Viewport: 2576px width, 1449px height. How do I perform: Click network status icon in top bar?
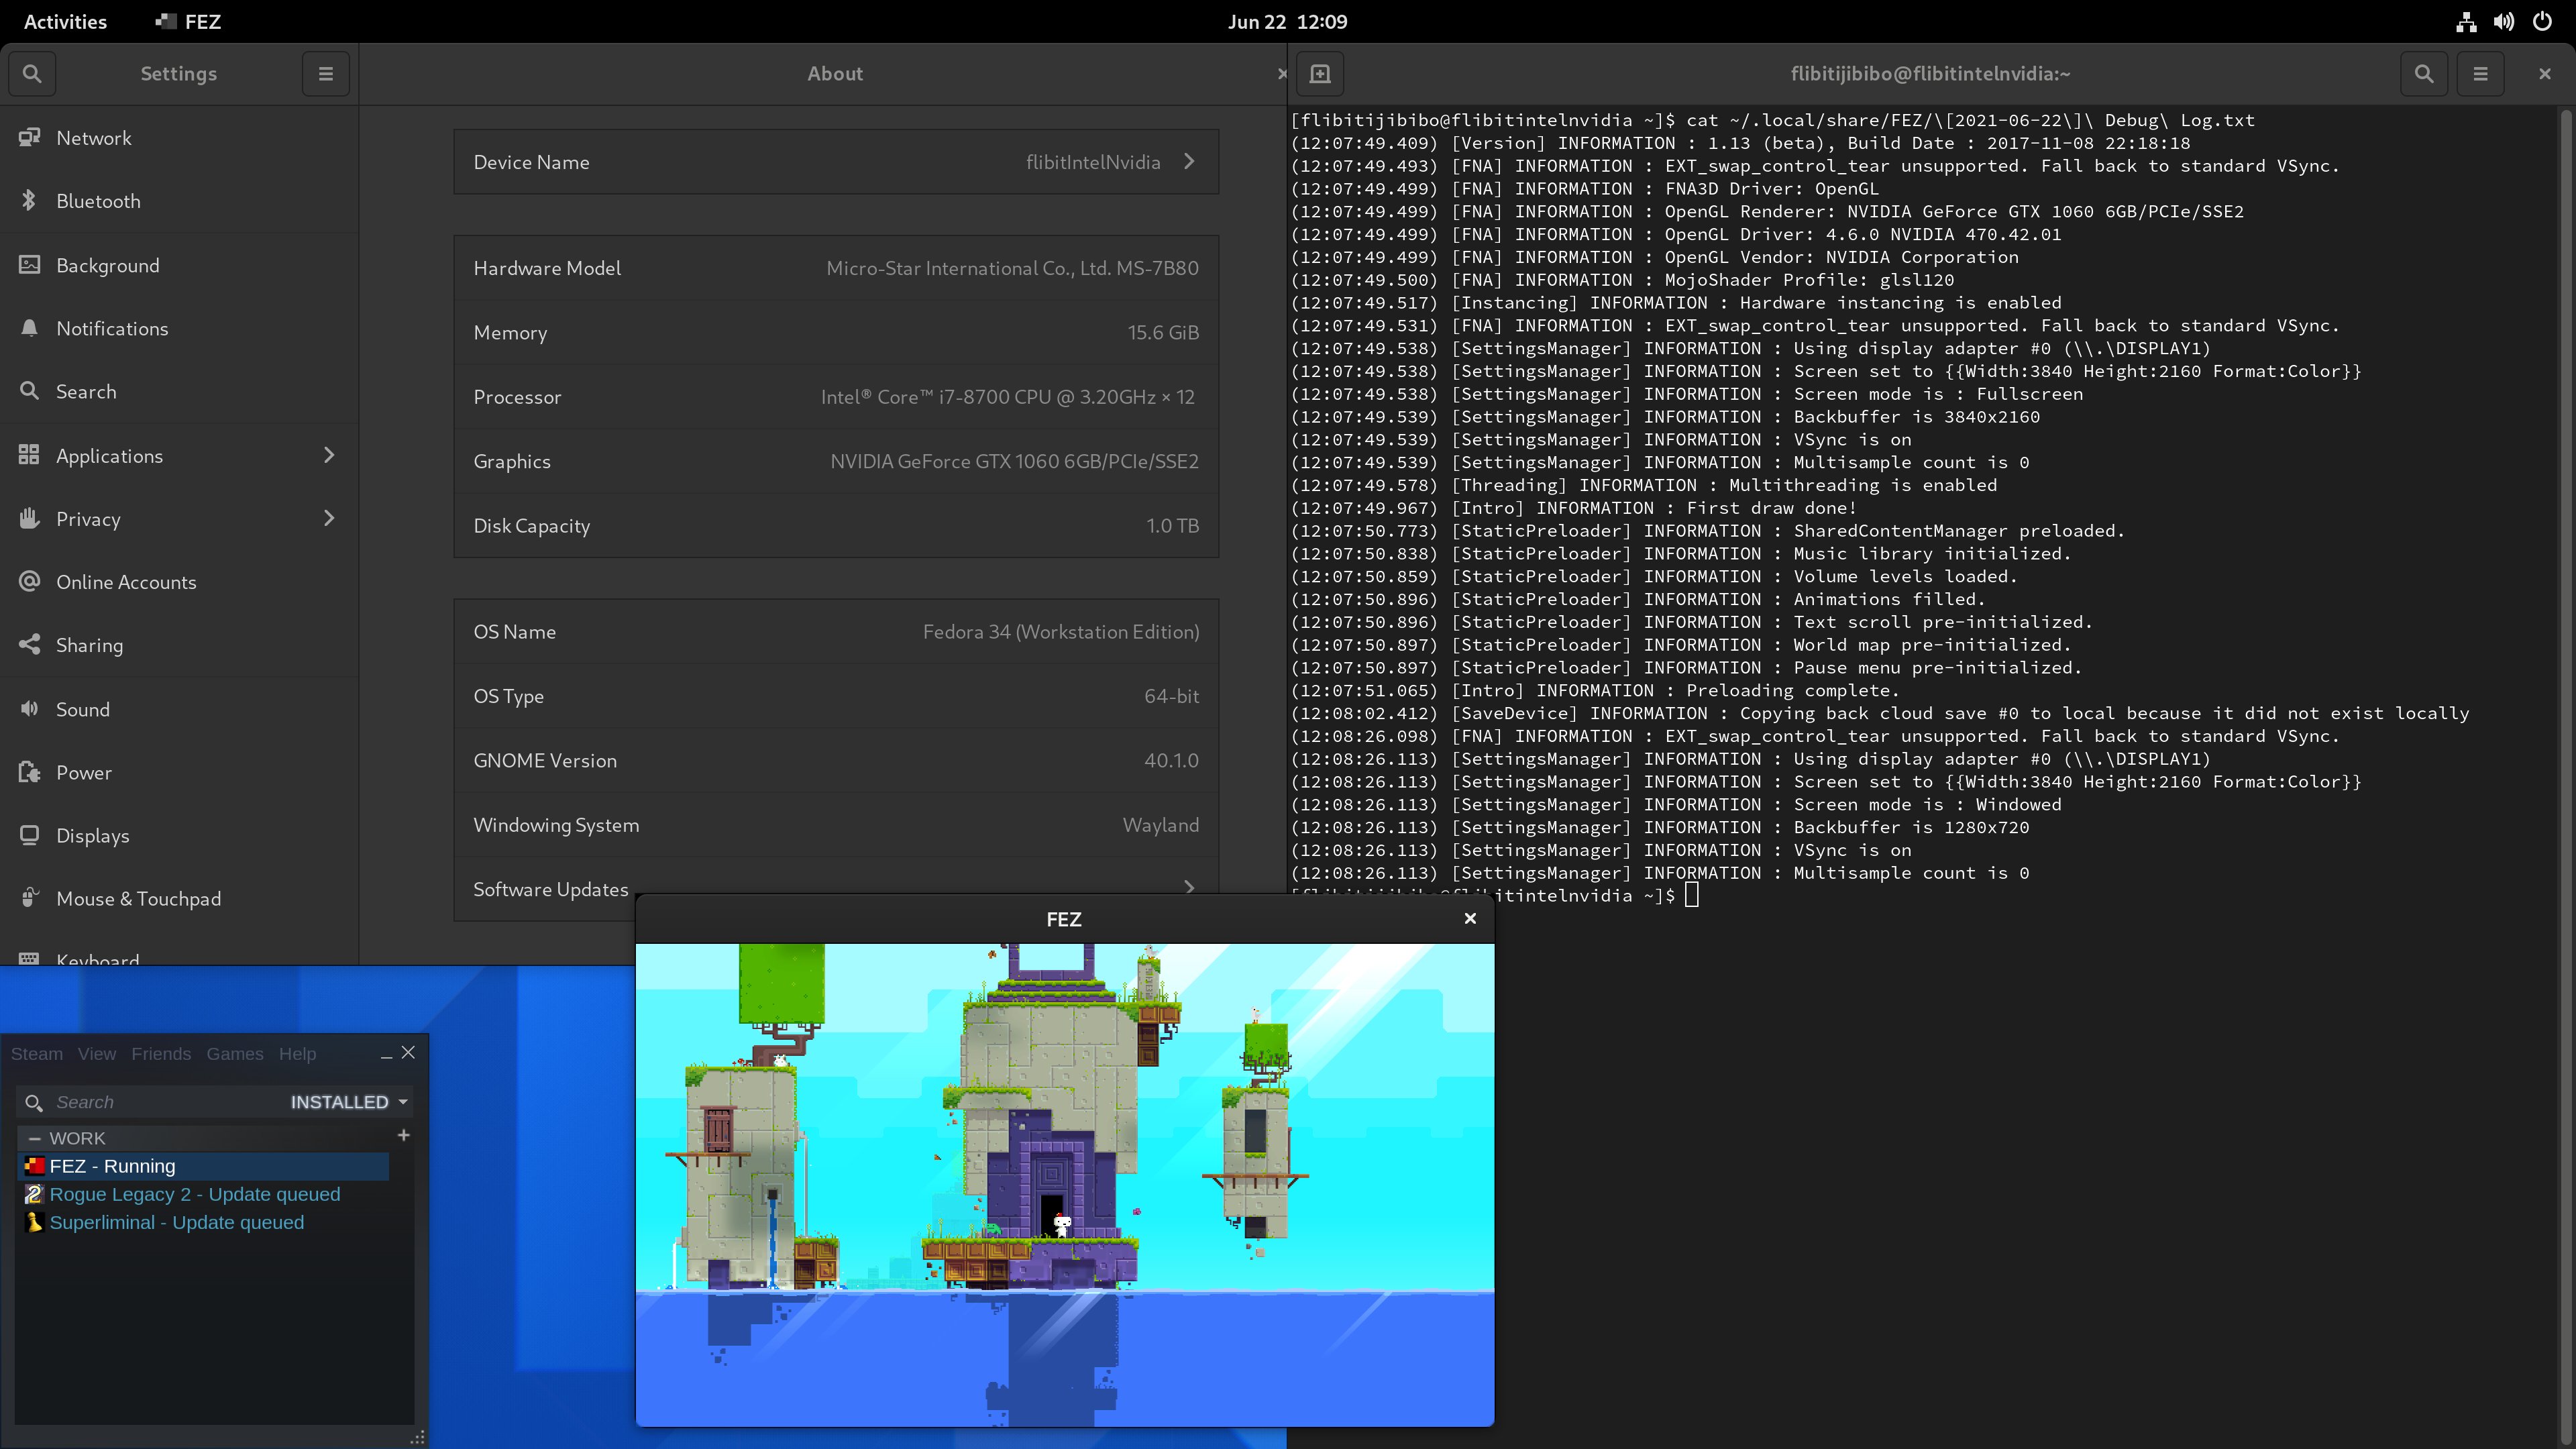point(2466,22)
